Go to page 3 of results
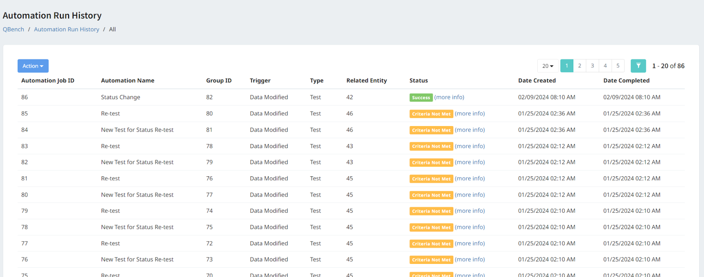This screenshot has width=704, height=277. click(x=592, y=66)
